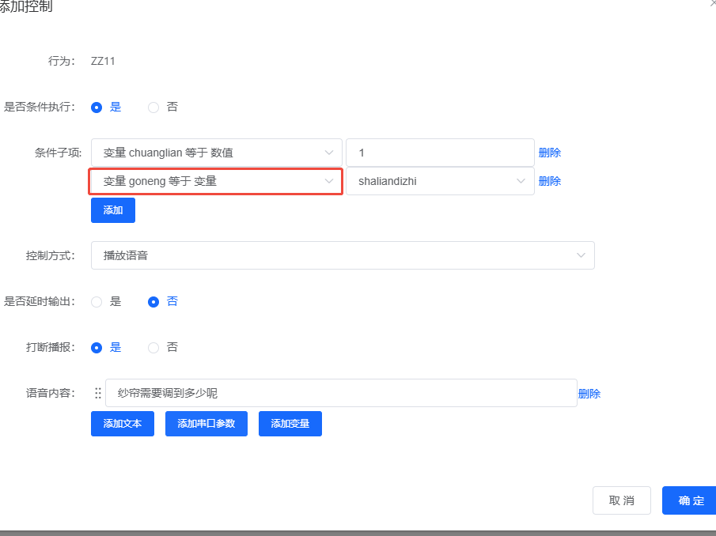The height and width of the screenshot is (536, 716).
Task: Click the drag handle beside the voice content field
Action: (97, 392)
